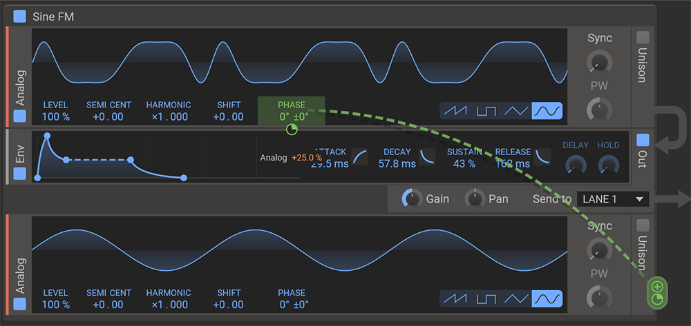
Task: Click the envelope release end point handle
Action: tap(184, 178)
